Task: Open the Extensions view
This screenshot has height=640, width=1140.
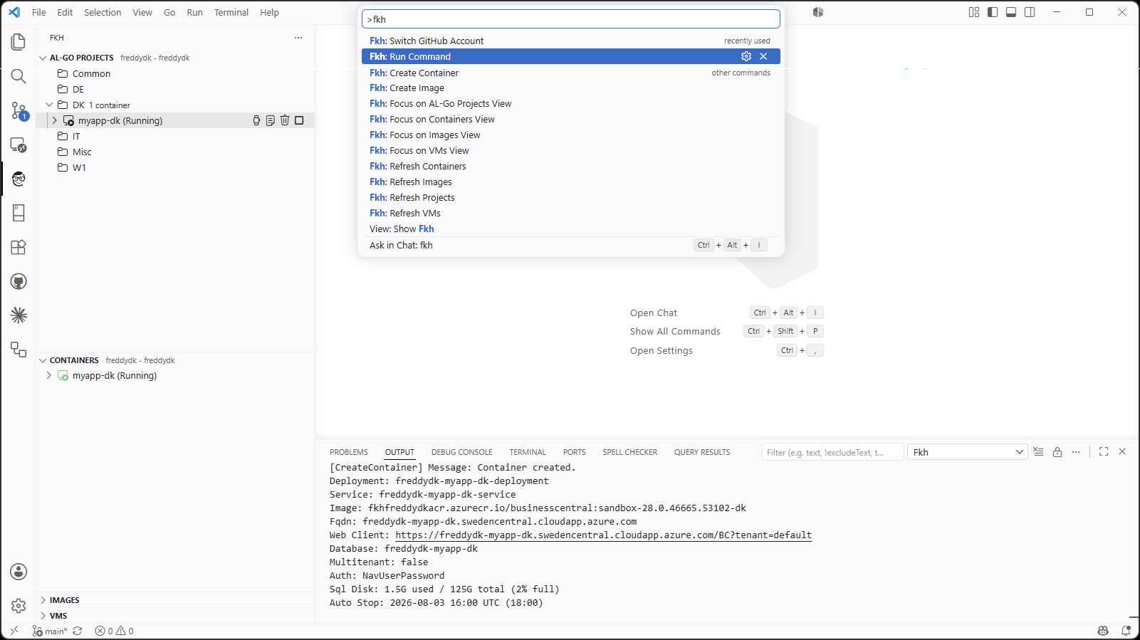Action: tap(19, 247)
